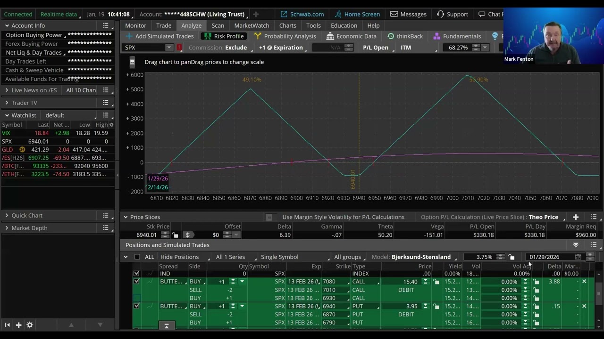Click the watchlist column settings gear icon
This screenshot has width=604, height=339.
tap(111, 125)
